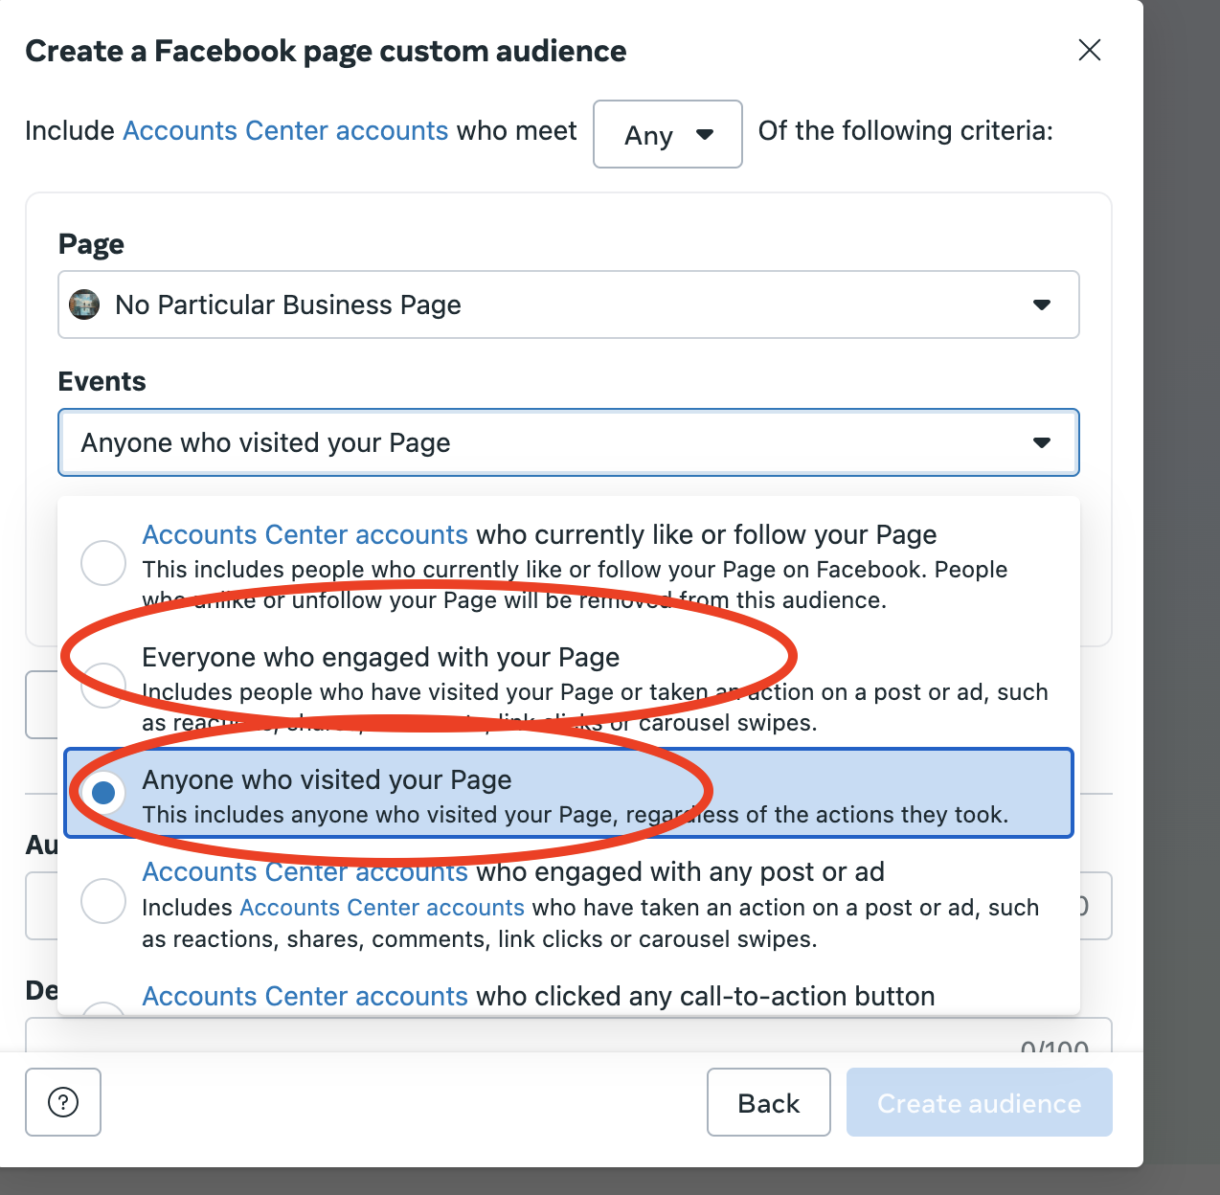This screenshot has width=1220, height=1195.
Task: Click Accounts Center accounts link in call-to-action option
Action: [x=305, y=997]
